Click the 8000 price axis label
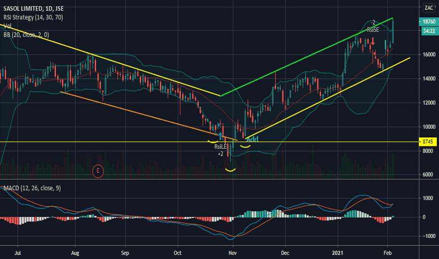This screenshot has height=259, width=439. pyautogui.click(x=428, y=151)
